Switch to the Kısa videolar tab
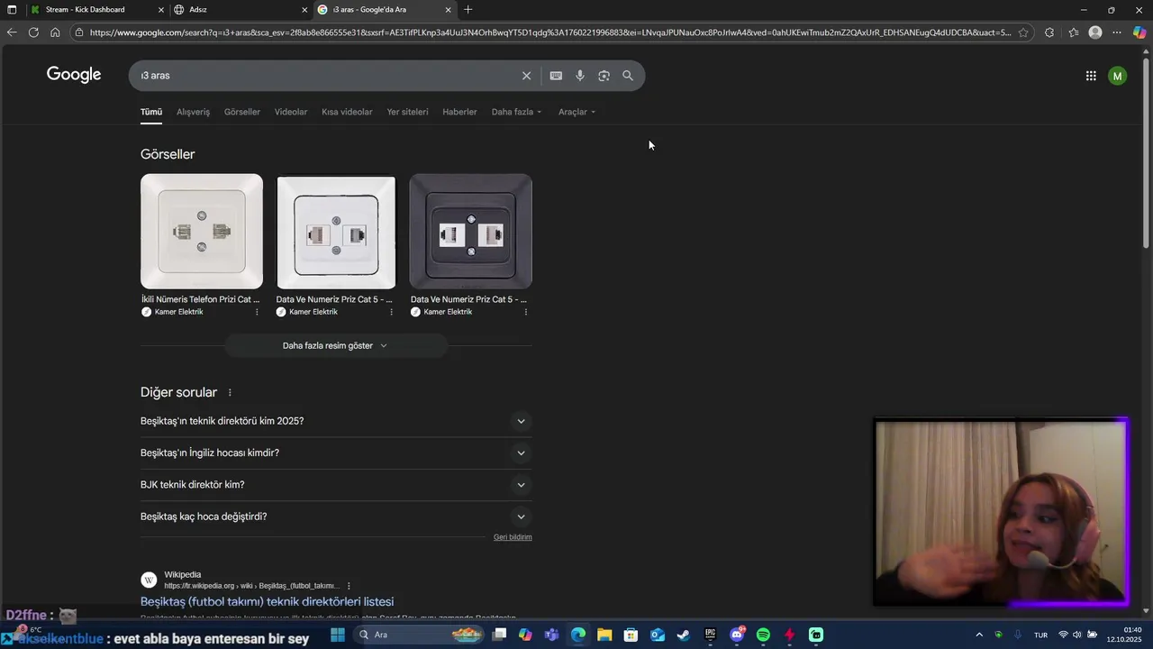The height and width of the screenshot is (649, 1153). [347, 112]
